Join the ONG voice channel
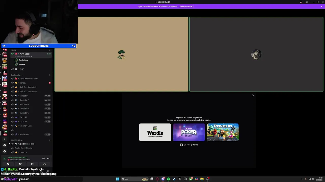This screenshot has width=325, height=182. (x=31, y=69)
